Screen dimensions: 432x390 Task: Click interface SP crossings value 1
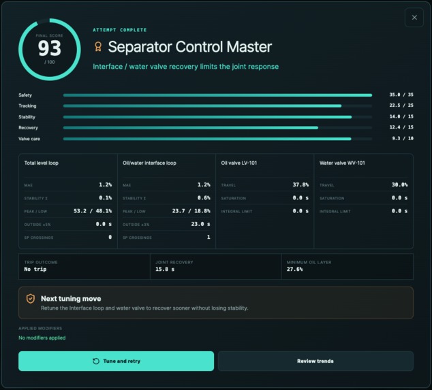point(209,237)
